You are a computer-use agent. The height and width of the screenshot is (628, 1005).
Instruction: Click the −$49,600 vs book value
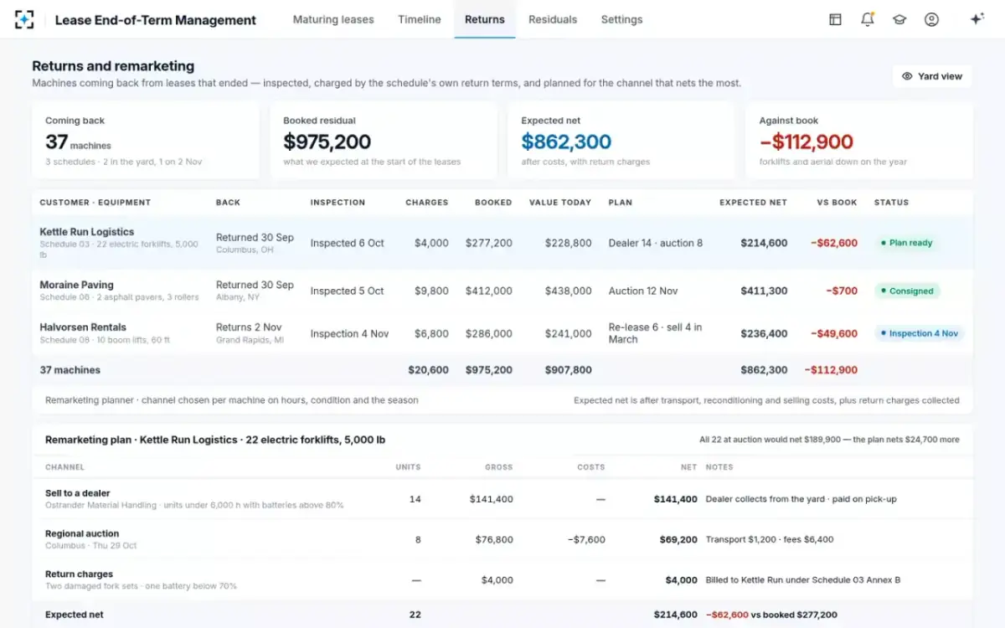[x=834, y=333]
